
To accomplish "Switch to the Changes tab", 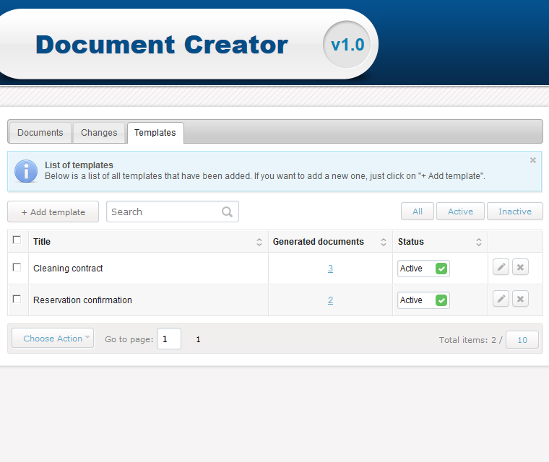I will pos(99,133).
